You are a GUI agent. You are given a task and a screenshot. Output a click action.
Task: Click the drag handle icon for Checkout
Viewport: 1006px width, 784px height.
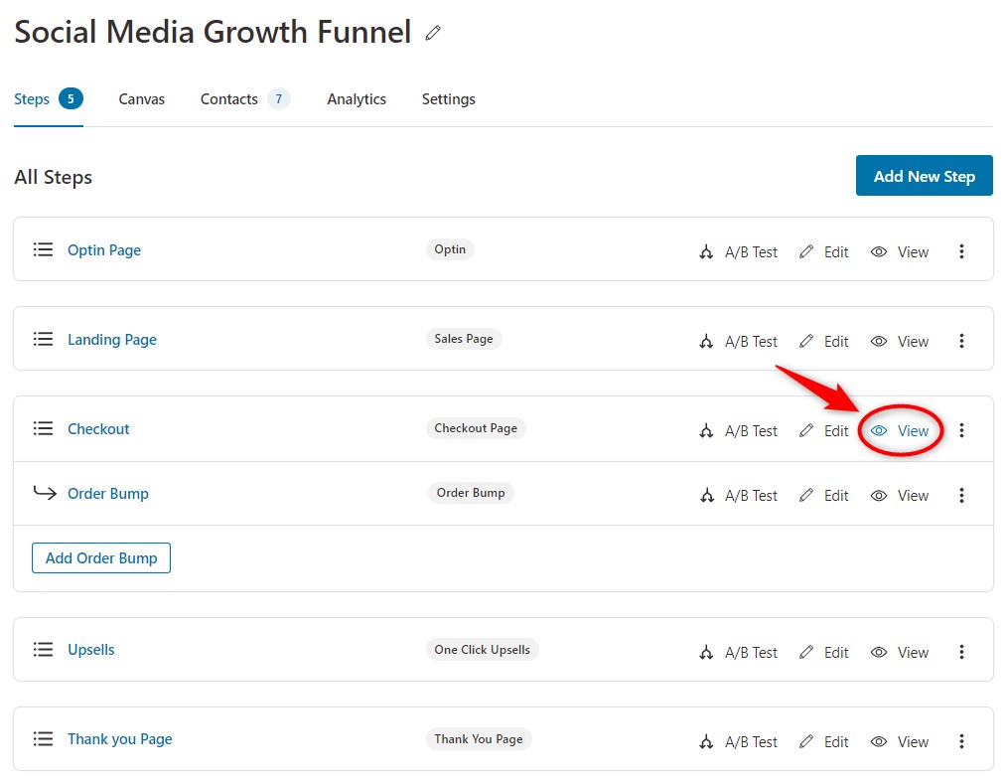43,428
